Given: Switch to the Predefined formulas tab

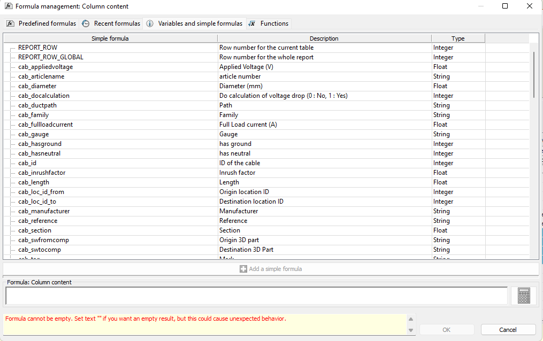Looking at the screenshot, I should click(x=42, y=24).
